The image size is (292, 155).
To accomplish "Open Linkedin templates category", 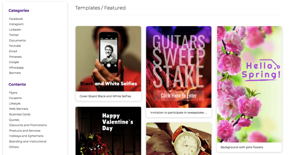I will pos(15,30).
